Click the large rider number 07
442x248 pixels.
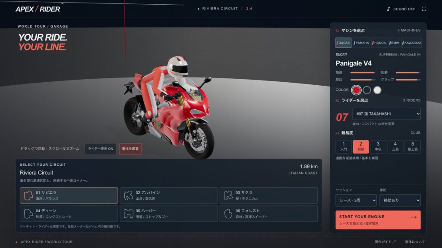coord(342,117)
